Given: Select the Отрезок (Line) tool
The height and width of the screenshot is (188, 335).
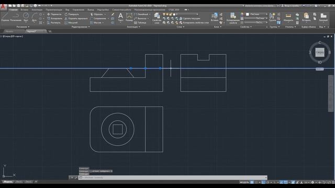Looking at the screenshot, I should tap(5, 17).
